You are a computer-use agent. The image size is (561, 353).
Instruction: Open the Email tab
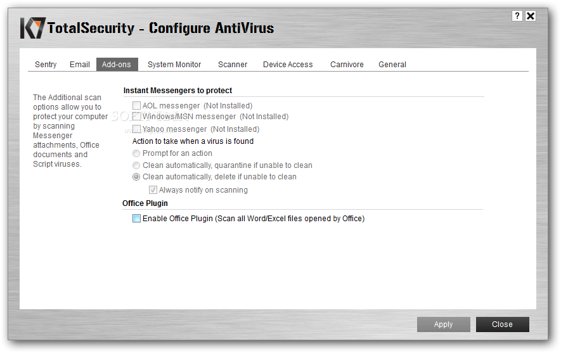pyautogui.click(x=79, y=65)
